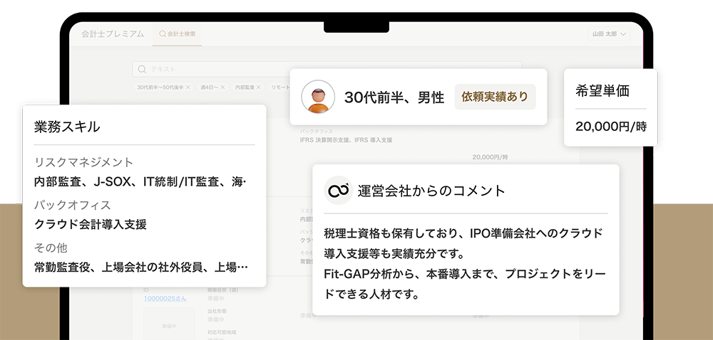Click the 会計士プレミアム site title

point(113,33)
